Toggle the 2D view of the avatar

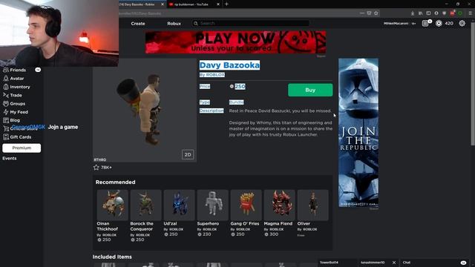pyautogui.click(x=188, y=154)
